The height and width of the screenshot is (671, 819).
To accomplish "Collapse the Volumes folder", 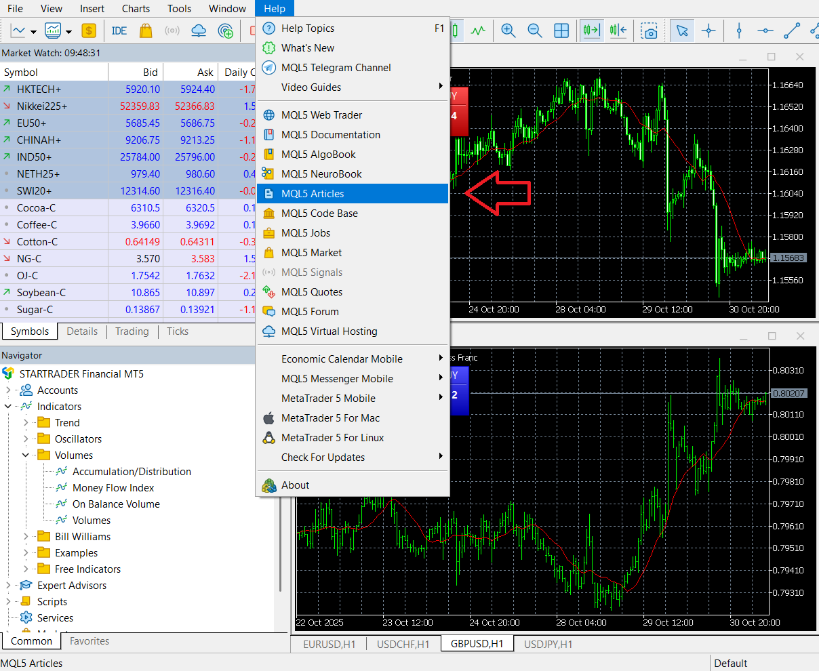I will [x=26, y=455].
